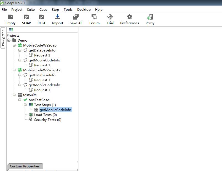Viewport: 222px width, 171px height.
Task: Select Security Tests (0) in the tree
Action: tap(48, 120)
